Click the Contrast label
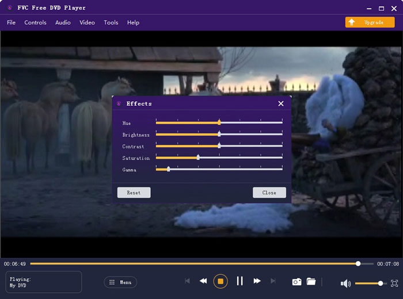403x299 pixels. pyautogui.click(x=133, y=146)
